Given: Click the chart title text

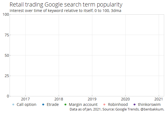Looking at the screenshot, I should (x=66, y=5).
